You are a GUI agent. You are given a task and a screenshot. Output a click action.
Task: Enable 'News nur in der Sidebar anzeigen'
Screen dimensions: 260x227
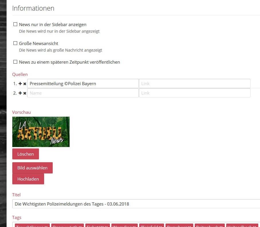tap(15, 24)
